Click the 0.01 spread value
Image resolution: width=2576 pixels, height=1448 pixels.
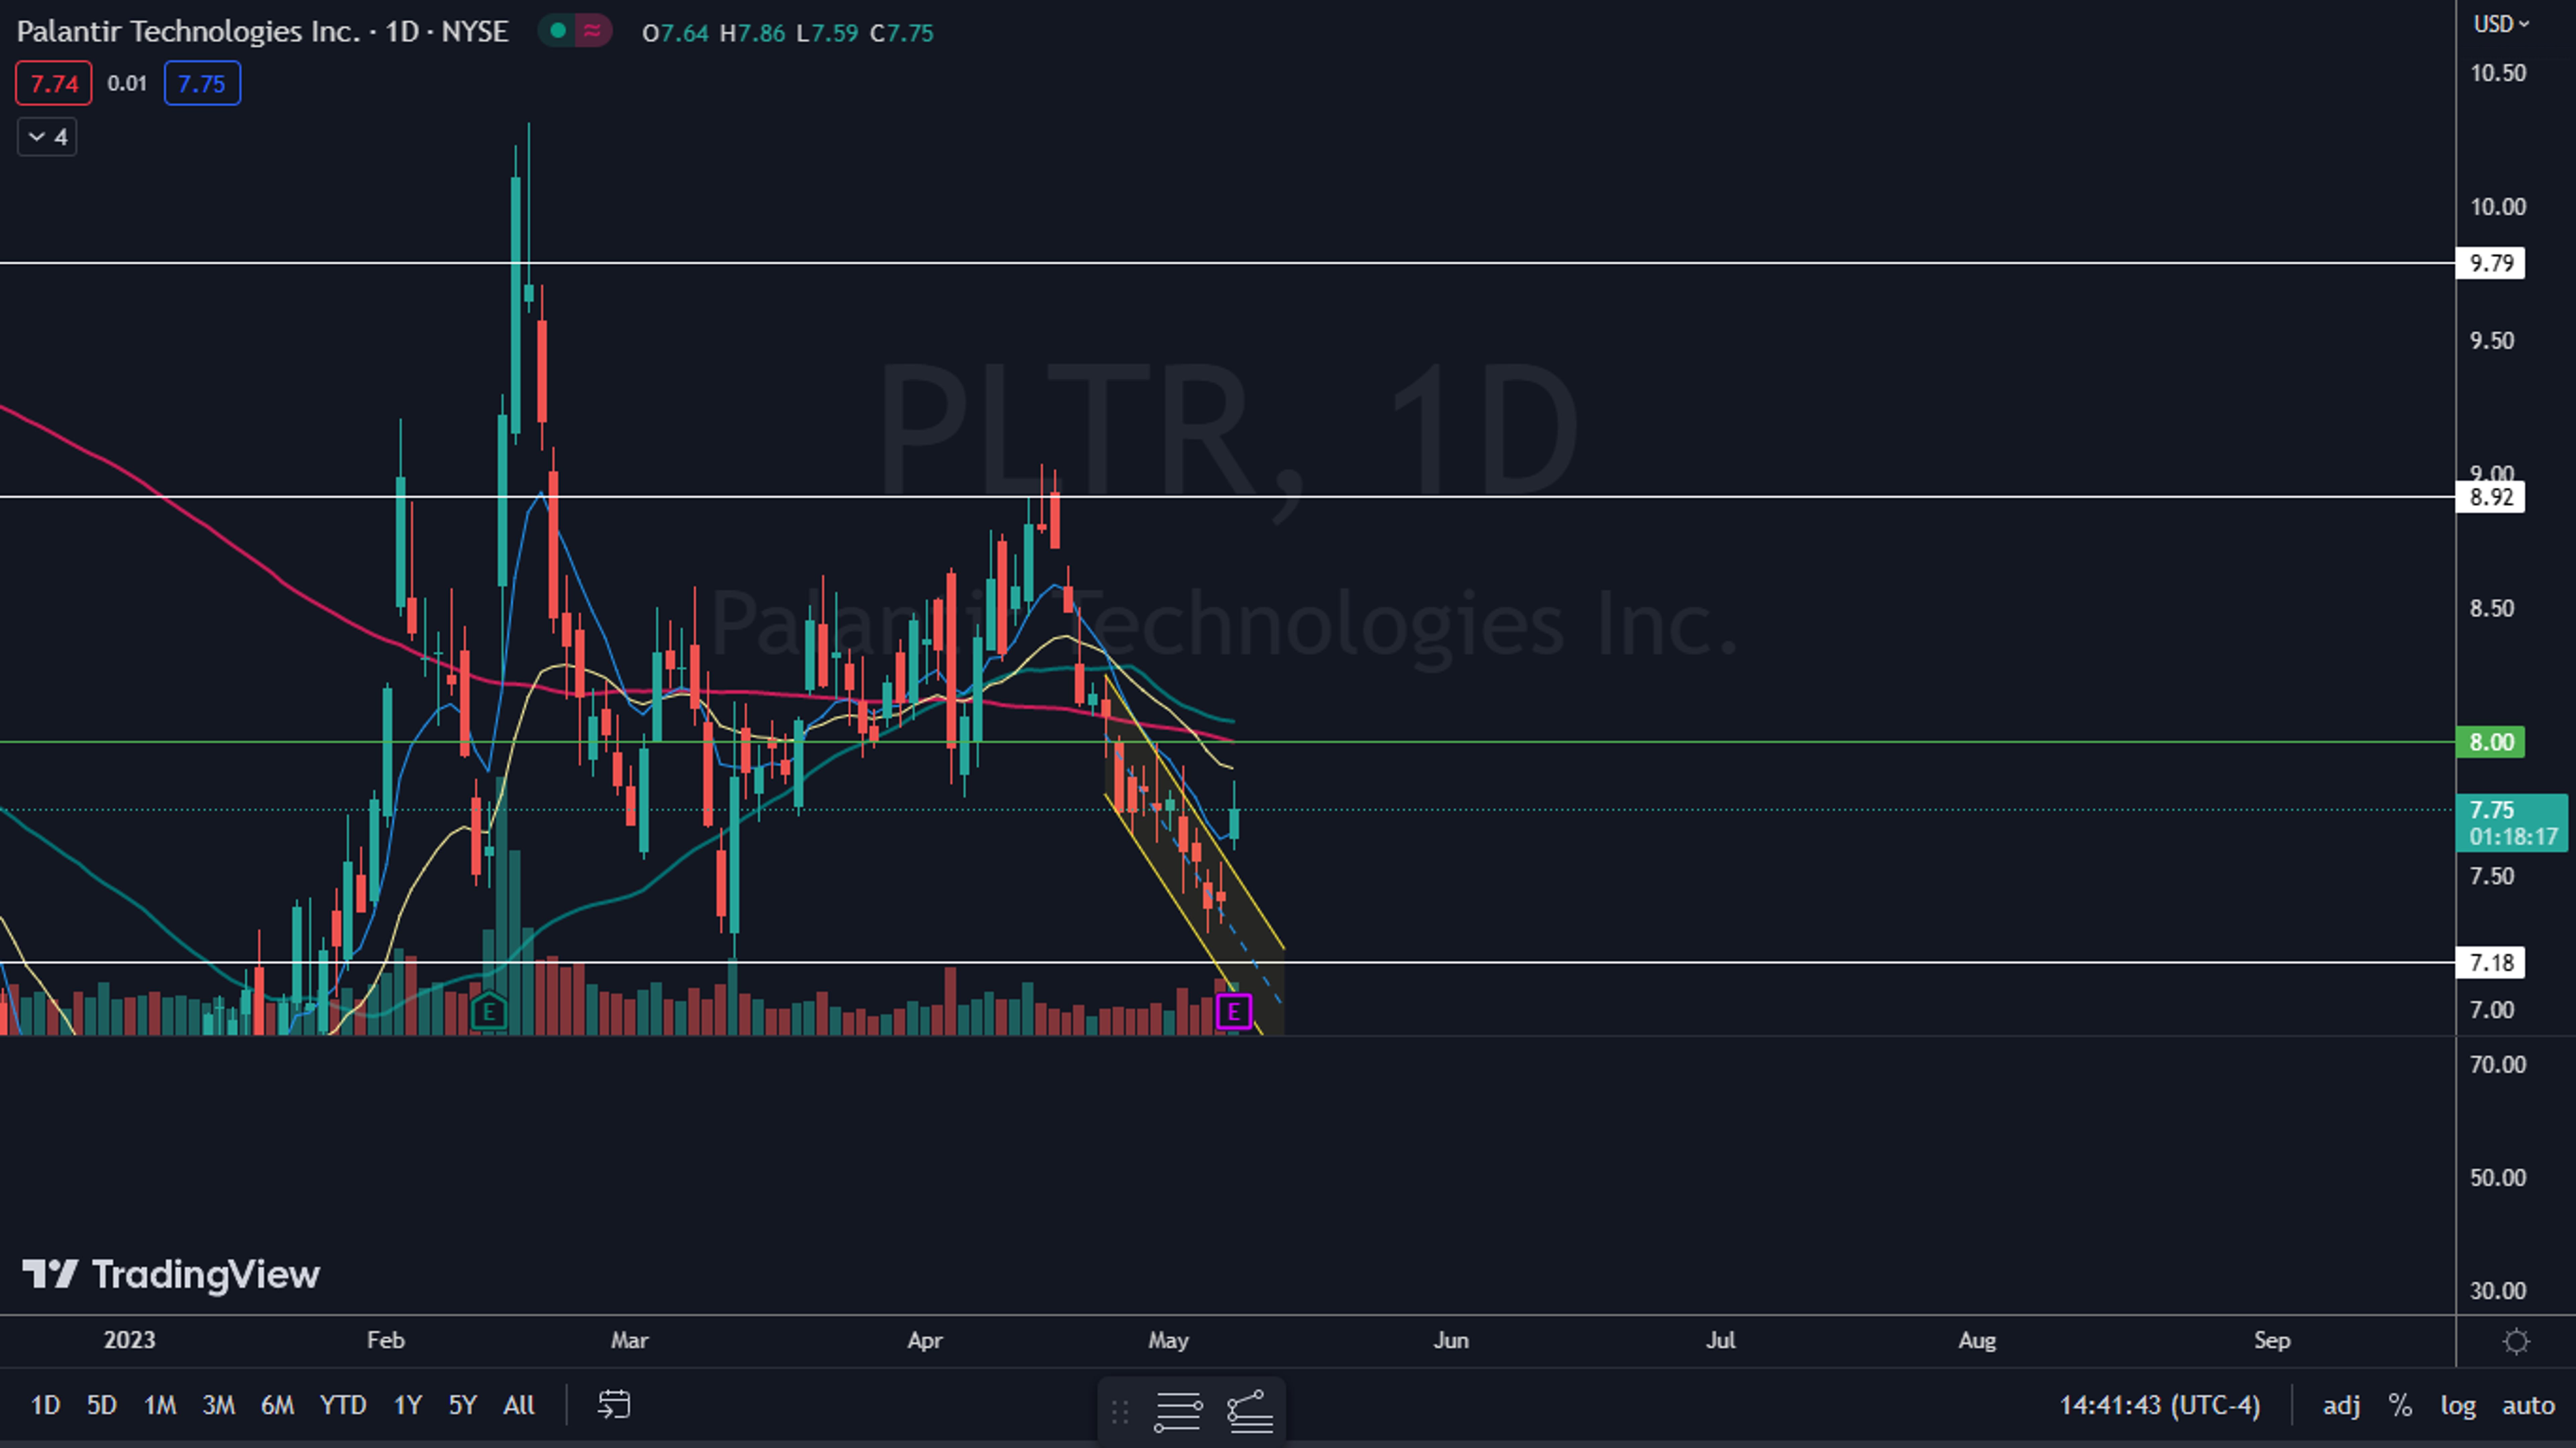pyautogui.click(x=127, y=83)
